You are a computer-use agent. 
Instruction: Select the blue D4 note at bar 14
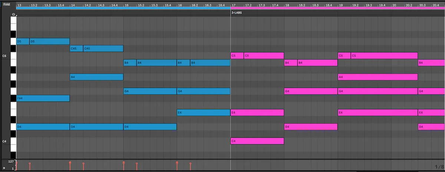[x=97, y=127]
